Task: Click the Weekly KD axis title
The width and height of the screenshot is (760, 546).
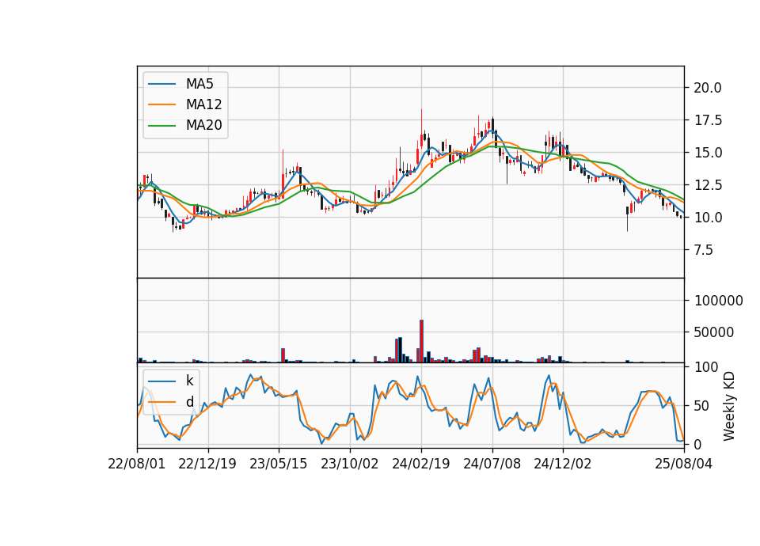Action: 728,406
